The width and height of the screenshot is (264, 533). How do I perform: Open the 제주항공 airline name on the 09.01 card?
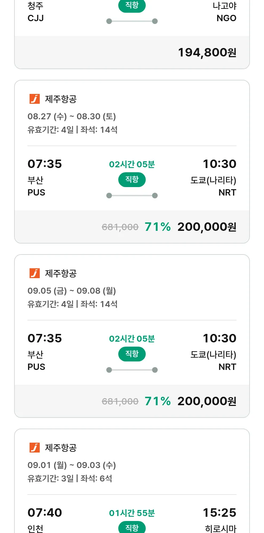[x=61, y=448]
